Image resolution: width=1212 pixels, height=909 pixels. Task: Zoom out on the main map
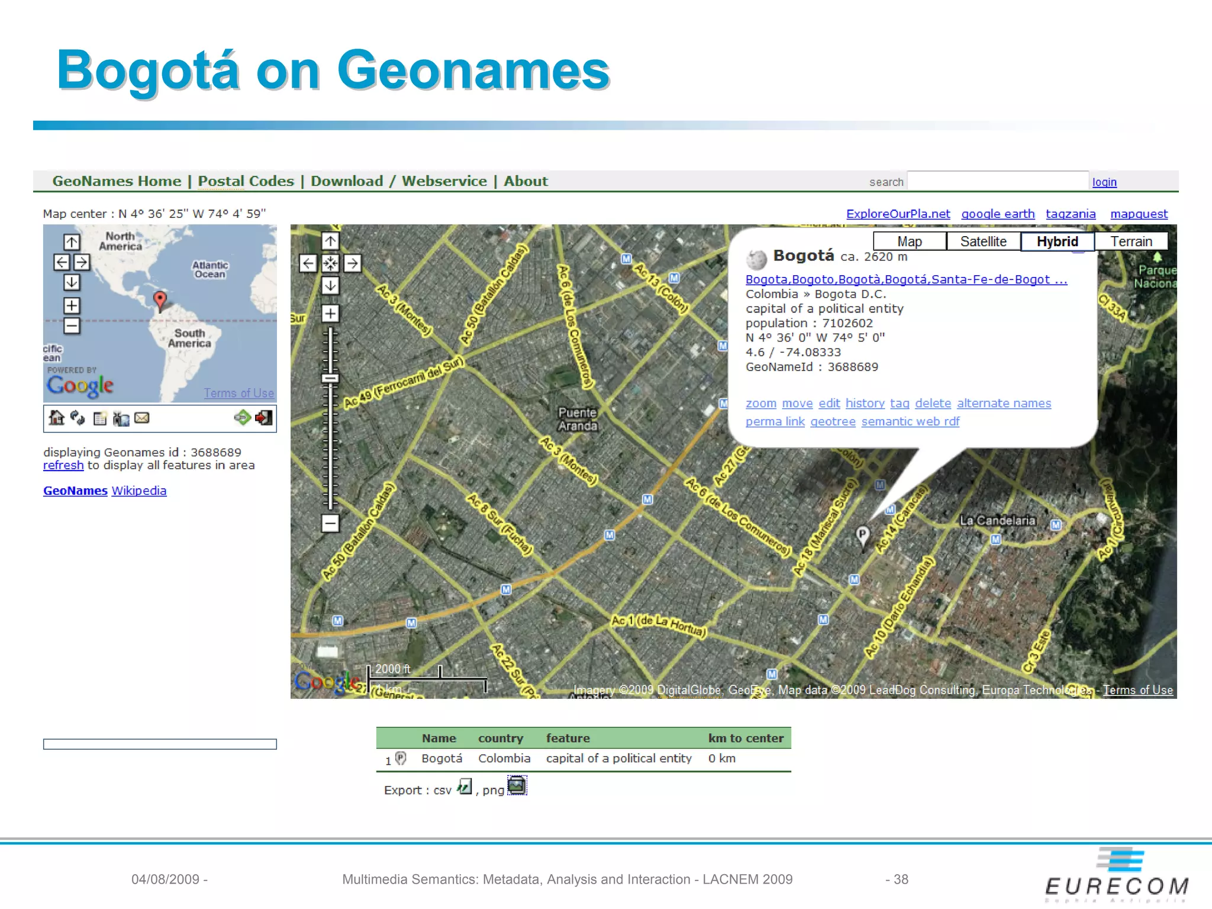(330, 523)
